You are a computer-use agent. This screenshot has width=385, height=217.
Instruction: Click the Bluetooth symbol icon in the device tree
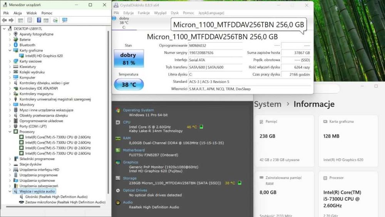tap(16, 45)
